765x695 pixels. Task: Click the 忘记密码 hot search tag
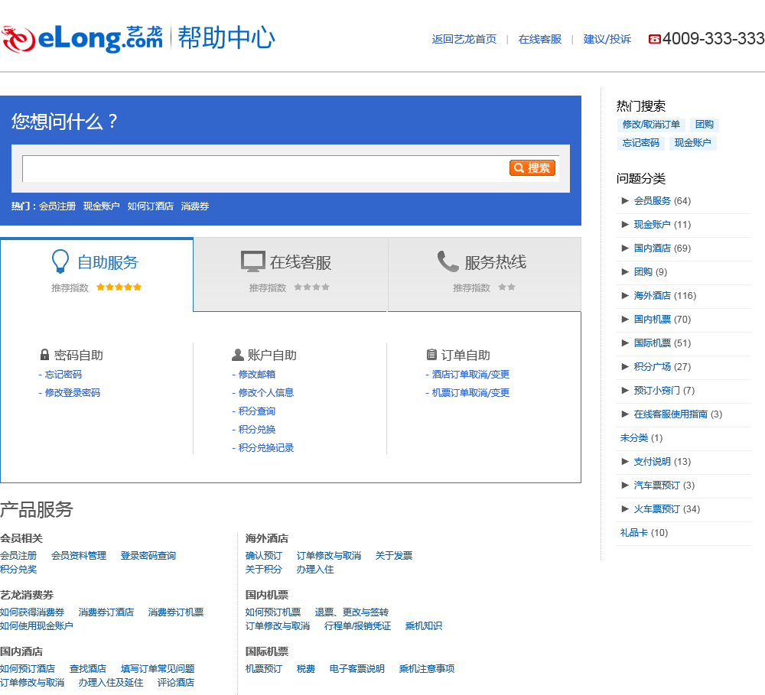[x=640, y=143]
